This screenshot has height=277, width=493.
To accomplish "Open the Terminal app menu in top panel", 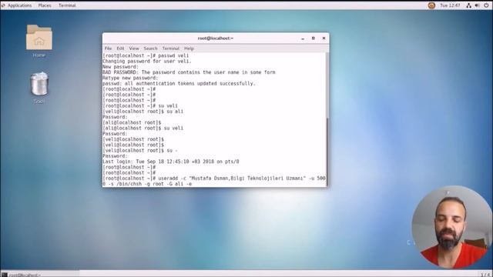I will click(67, 5).
